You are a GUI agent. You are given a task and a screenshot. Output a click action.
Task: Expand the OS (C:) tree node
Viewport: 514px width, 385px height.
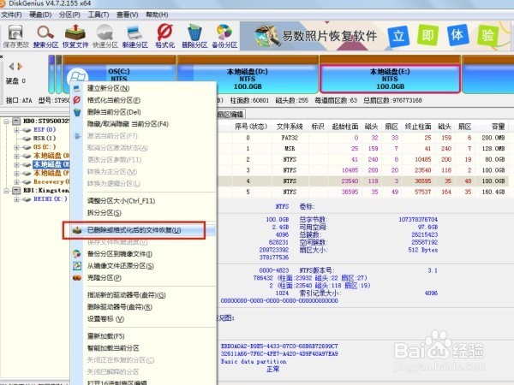click(x=16, y=147)
